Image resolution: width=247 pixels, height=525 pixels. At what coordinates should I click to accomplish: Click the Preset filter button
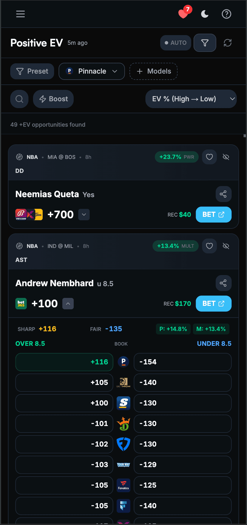pyautogui.click(x=32, y=71)
